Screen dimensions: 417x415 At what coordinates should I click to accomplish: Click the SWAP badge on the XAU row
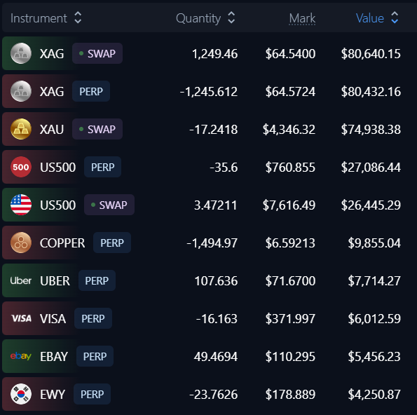pos(97,129)
